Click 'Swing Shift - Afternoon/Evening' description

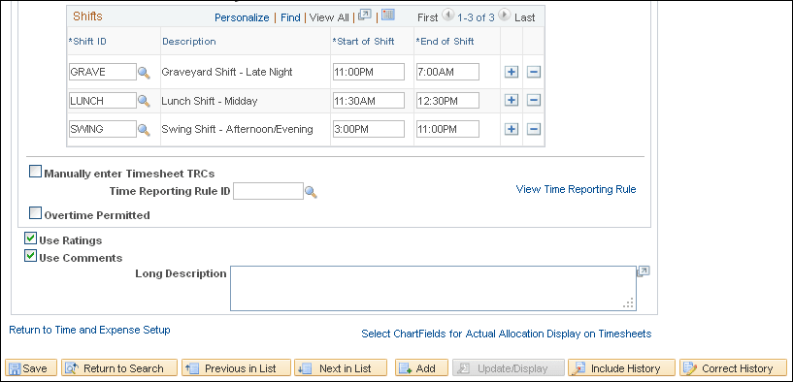click(x=237, y=129)
